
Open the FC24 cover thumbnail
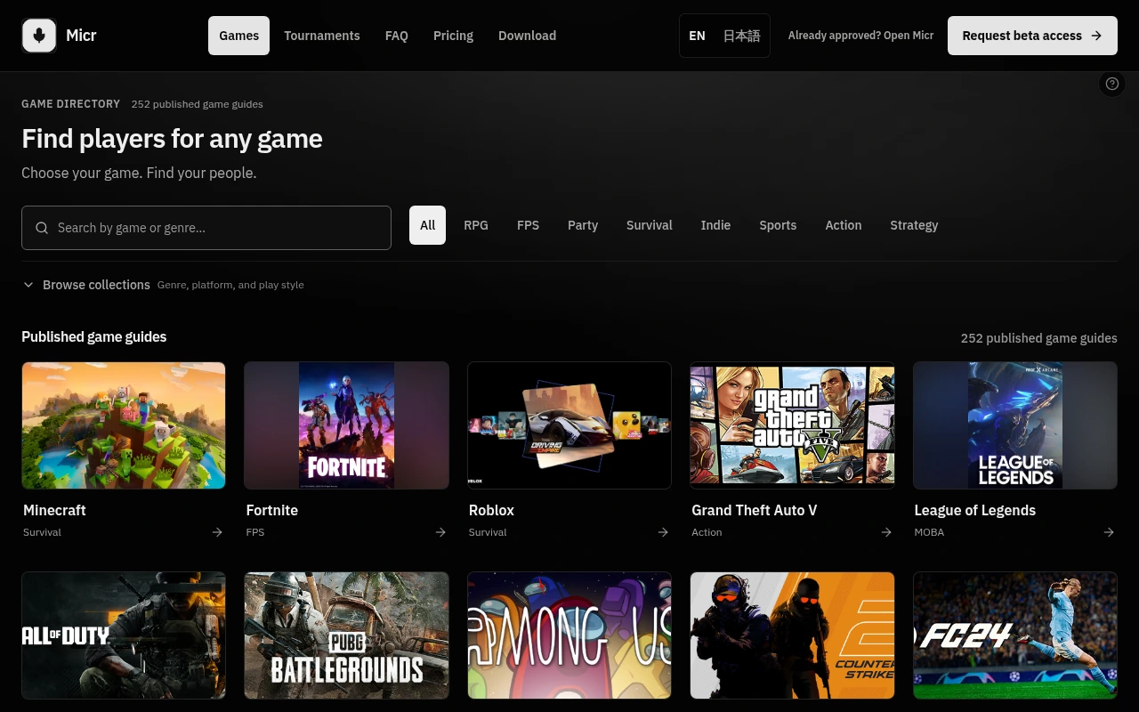pyautogui.click(x=1015, y=635)
